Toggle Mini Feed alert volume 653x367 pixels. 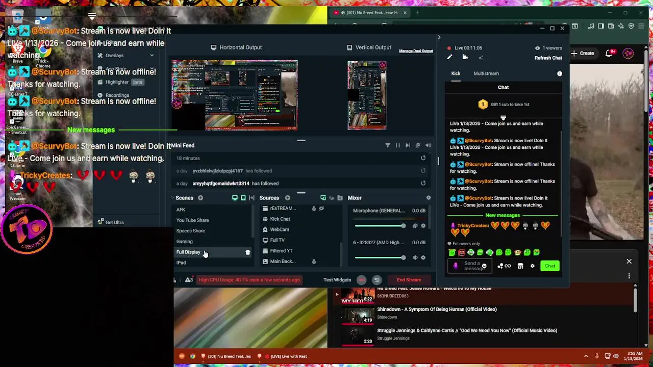pos(428,145)
